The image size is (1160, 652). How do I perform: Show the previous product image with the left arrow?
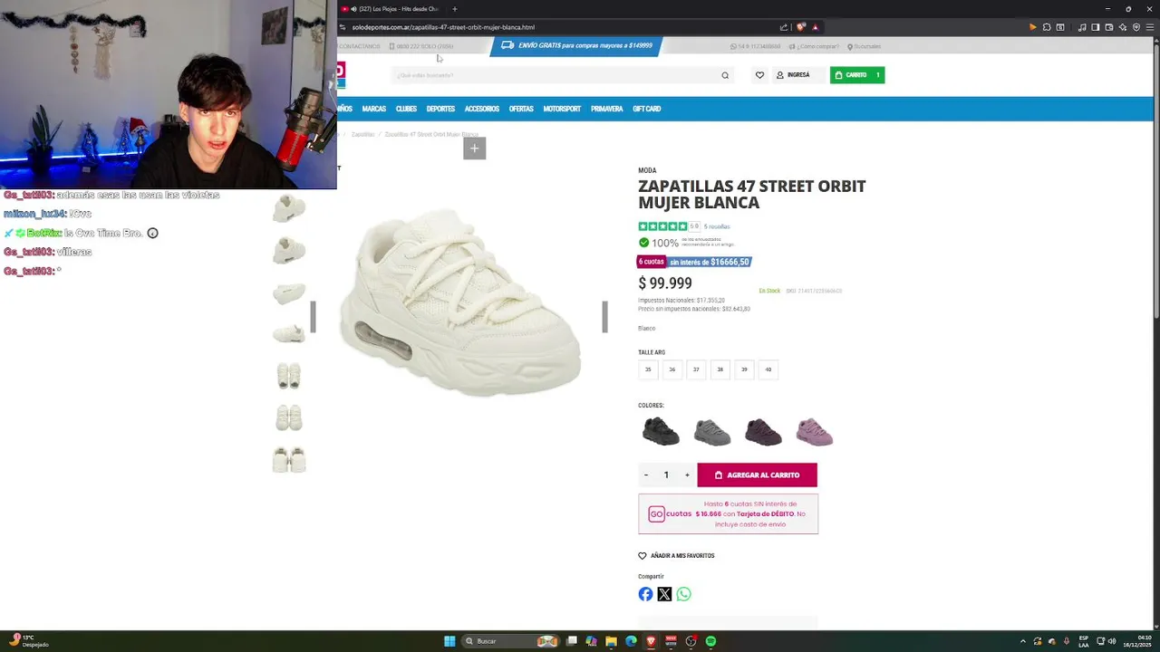pos(313,317)
